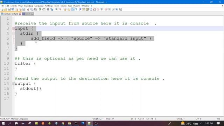
Task: Open the taskbar weather widget 34°C Haze
Action: [x=190, y=124]
